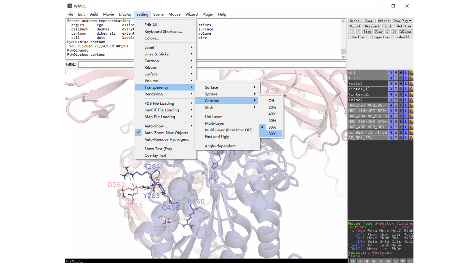The image size is (476, 268).
Task: Open the C color swatch for SB_561_284
Action: click(411, 138)
